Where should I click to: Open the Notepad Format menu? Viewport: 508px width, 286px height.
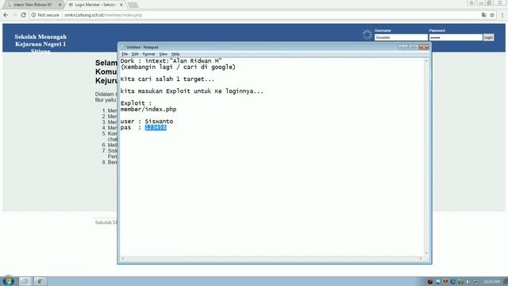click(x=148, y=54)
